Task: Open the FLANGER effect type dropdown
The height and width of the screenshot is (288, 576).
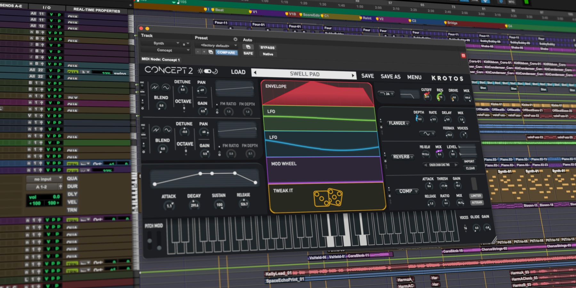Action: point(399,123)
